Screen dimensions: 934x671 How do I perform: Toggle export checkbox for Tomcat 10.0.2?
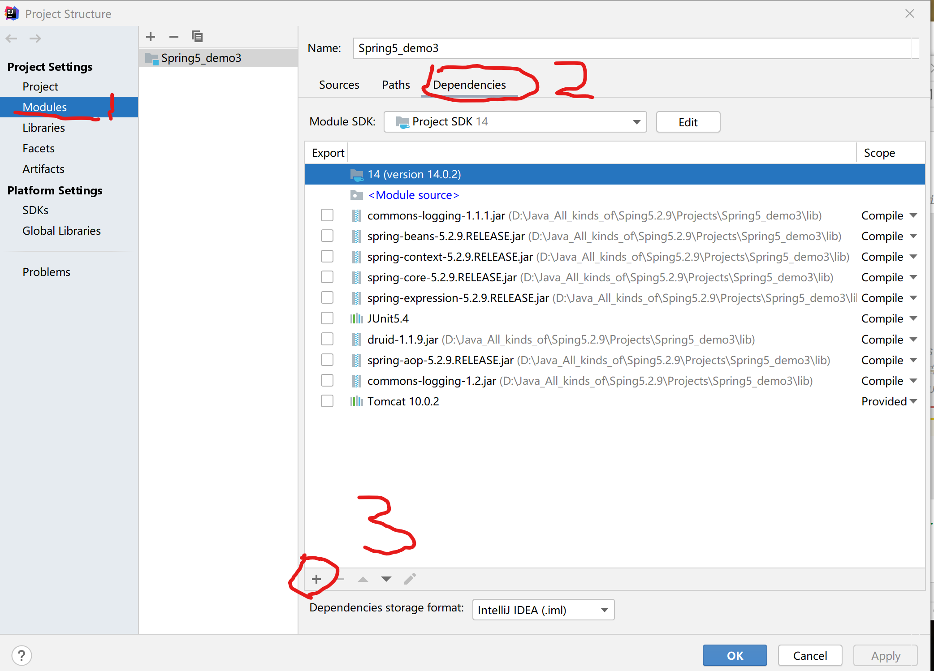(x=327, y=401)
